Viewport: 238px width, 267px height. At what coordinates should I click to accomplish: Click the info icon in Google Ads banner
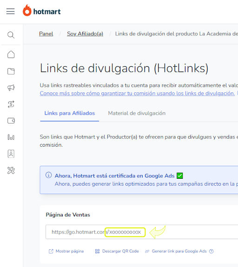[x=49, y=175]
